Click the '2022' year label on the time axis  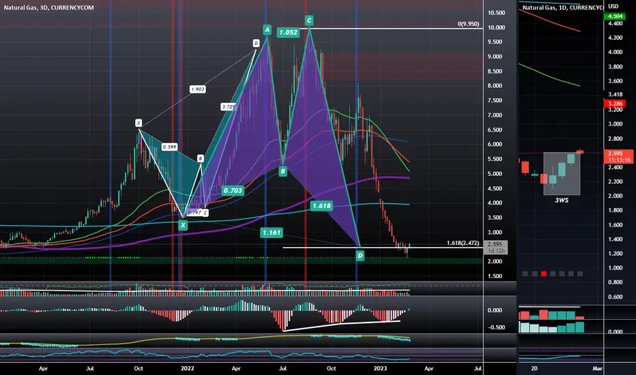[188, 368]
